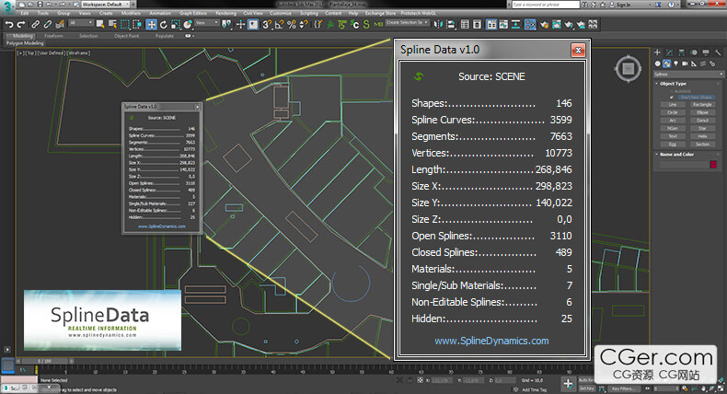
Task: Activate Select and Move tool
Action: [151, 24]
